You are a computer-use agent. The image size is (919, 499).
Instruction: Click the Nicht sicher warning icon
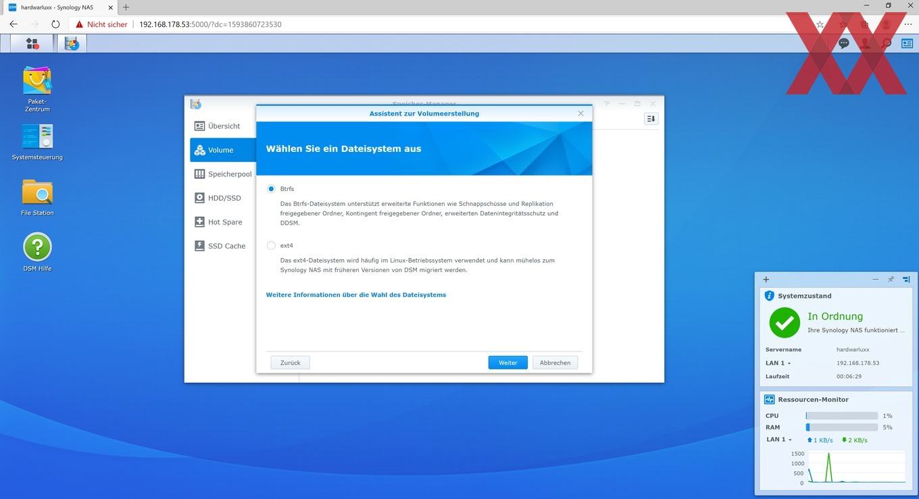click(80, 24)
